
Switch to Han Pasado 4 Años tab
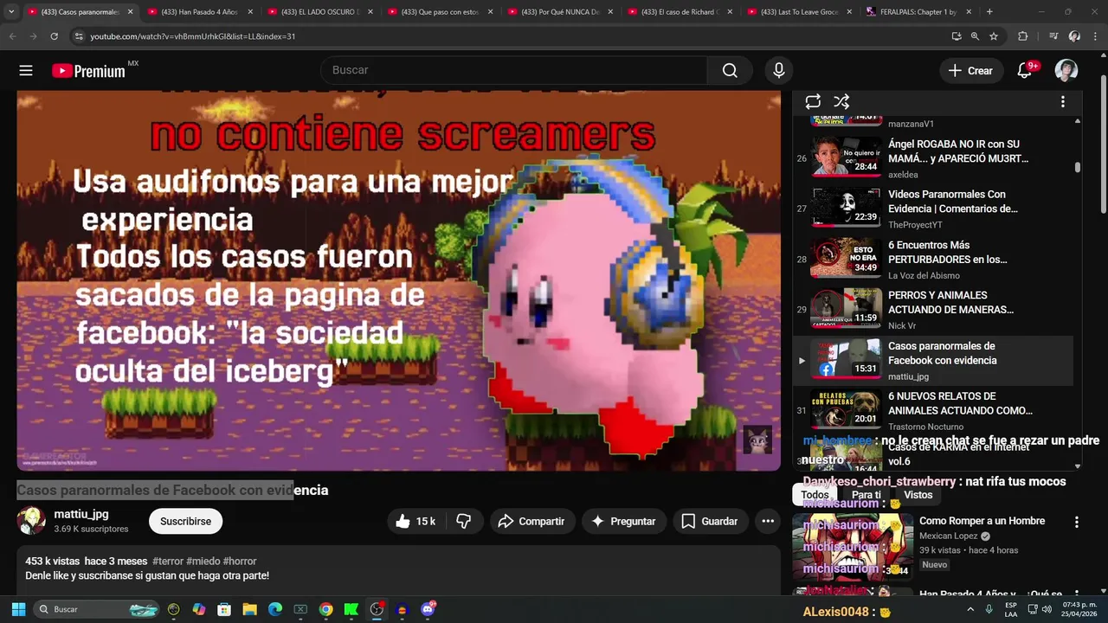[199, 12]
